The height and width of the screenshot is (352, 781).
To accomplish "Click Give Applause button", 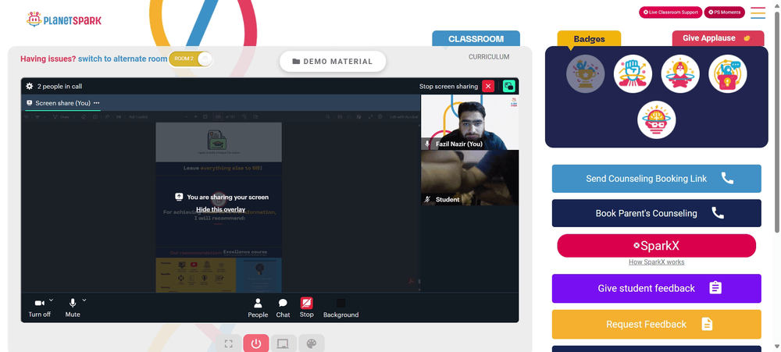I will coord(718,38).
